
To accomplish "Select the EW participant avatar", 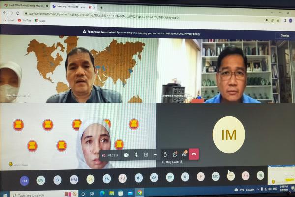I will (41, 180).
